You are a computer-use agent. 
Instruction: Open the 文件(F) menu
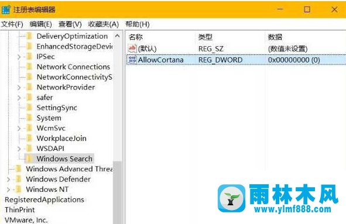coord(12,24)
